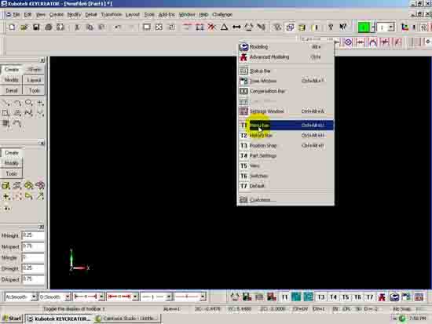Viewport: 432px width, 324px height.
Task: Open the Transform menu in menu bar
Action: pyautogui.click(x=111, y=15)
